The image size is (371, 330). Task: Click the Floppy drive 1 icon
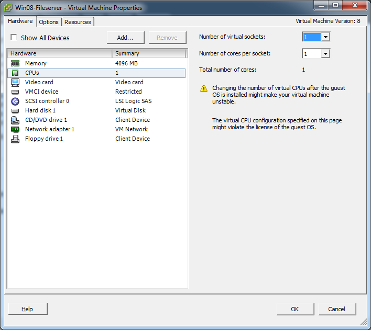coord(15,139)
